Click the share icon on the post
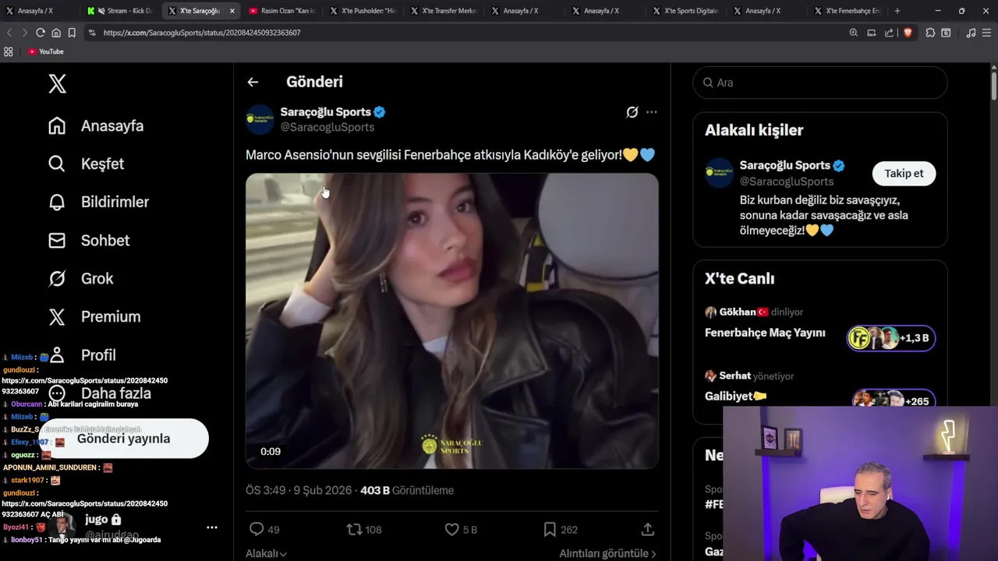 click(647, 529)
